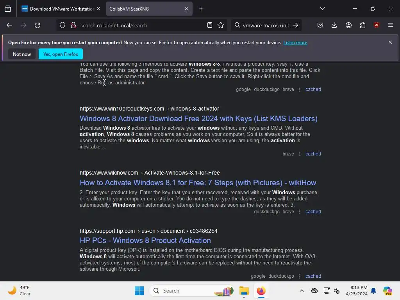400x300 pixels.
Task: Open cached link for win10productkeys result
Action: coord(313,154)
